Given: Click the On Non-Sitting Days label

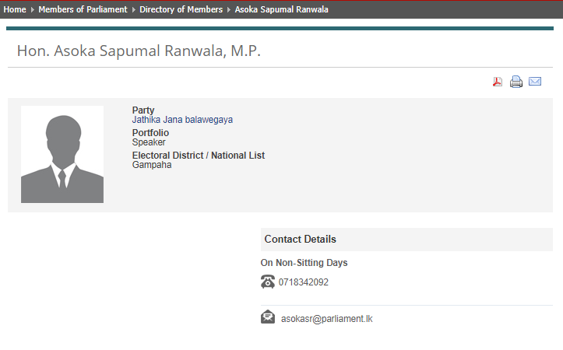Looking at the screenshot, I should click(x=304, y=263).
